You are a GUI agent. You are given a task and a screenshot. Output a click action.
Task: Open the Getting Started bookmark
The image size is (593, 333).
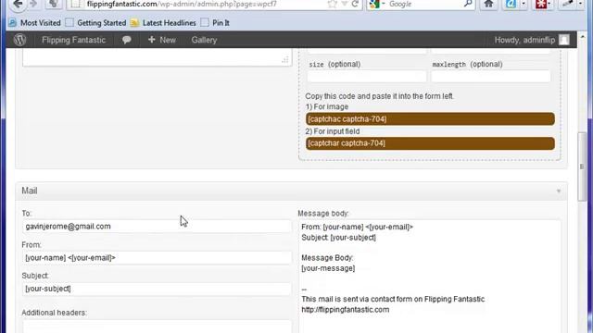click(x=95, y=23)
